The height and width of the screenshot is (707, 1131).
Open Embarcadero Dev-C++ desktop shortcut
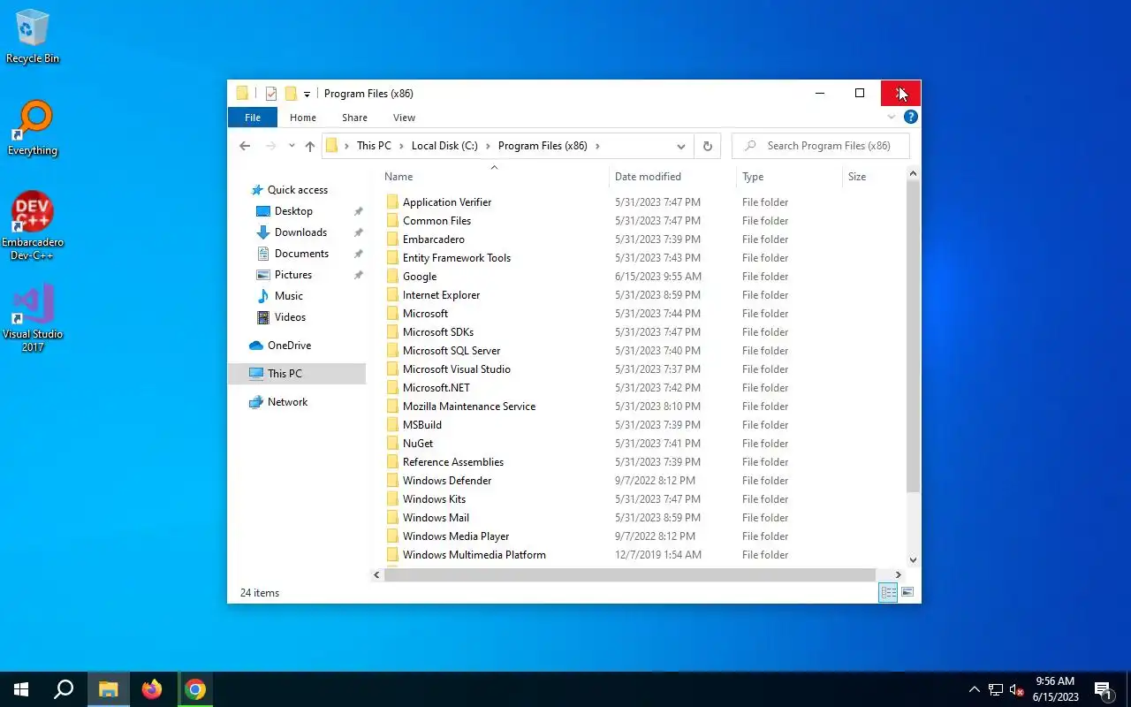33,226
